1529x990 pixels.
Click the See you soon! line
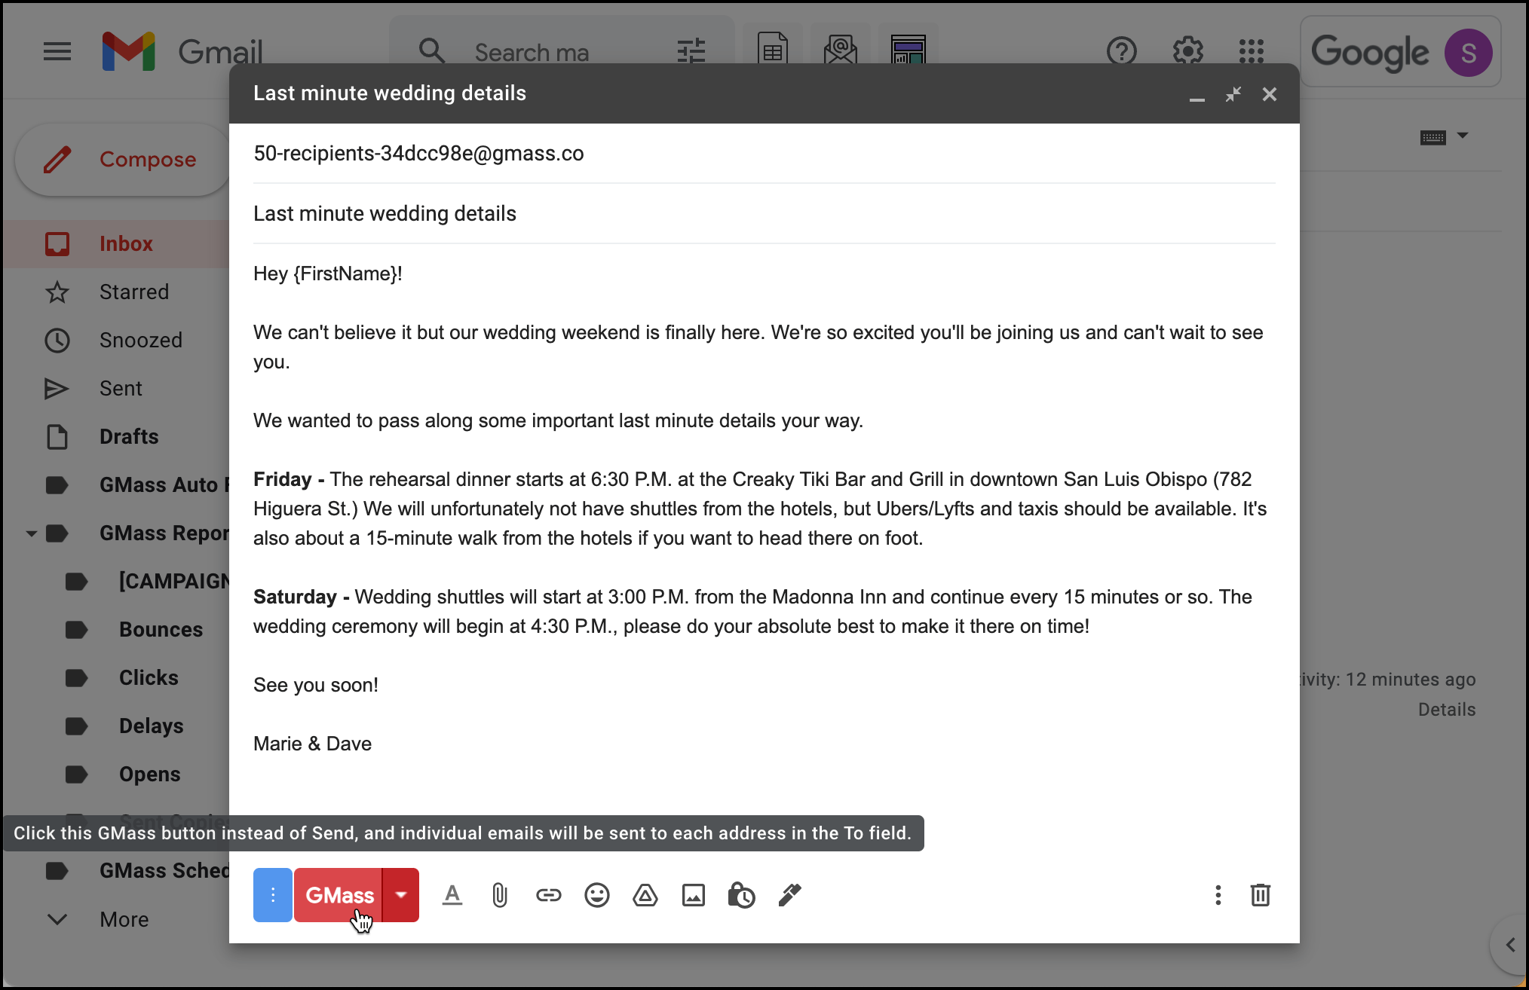coord(316,685)
